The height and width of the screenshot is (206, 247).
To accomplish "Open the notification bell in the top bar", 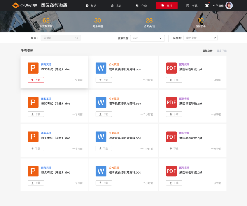I will [x=207, y=5].
